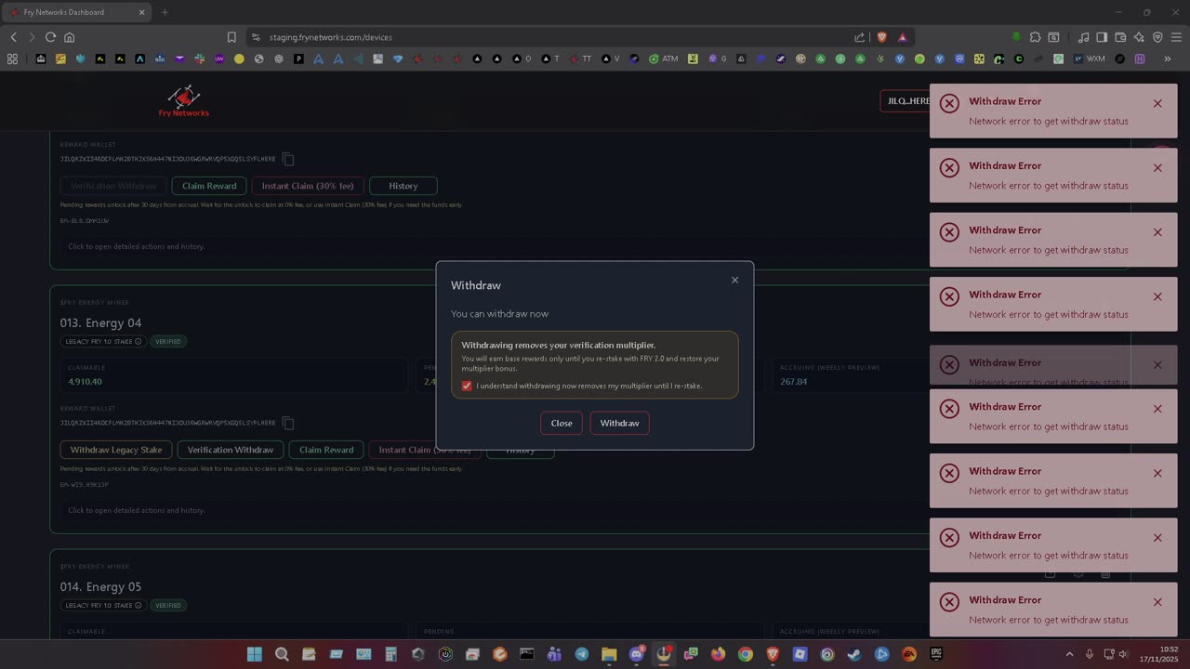This screenshot has height=669, width=1190.
Task: Open Steam from the taskbar
Action: pos(854,654)
